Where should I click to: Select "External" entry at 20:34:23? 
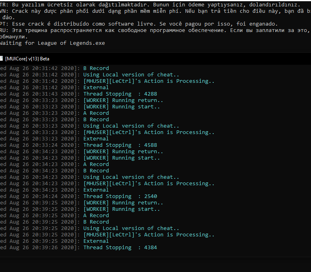96,190
